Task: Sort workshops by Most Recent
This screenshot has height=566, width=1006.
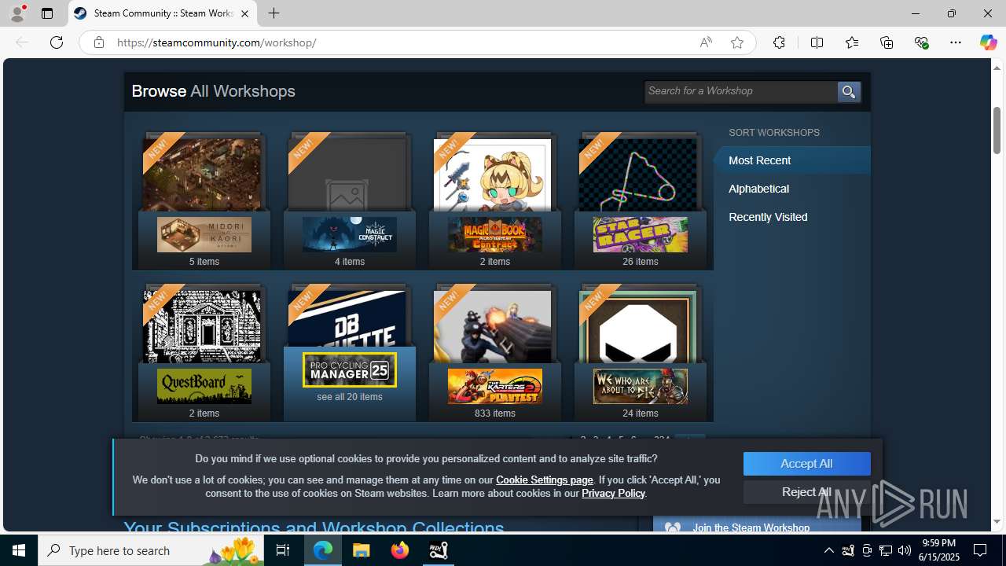Action: [x=791, y=160]
